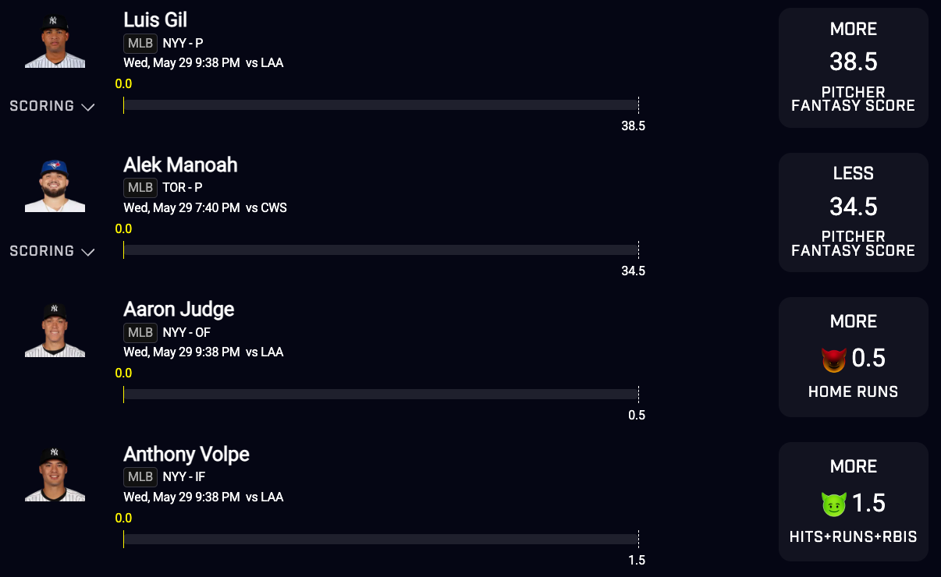941x577 pixels.
Task: Select the MORE 38.5 Pitcher Fantasy Score card
Action: [853, 68]
